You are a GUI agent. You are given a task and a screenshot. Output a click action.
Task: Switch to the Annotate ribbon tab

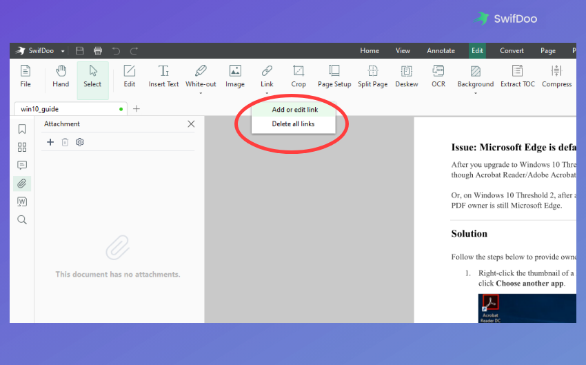441,50
